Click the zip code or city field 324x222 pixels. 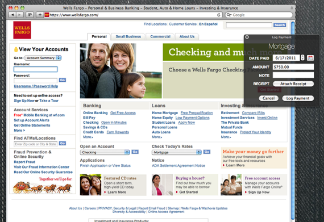(x=36, y=144)
